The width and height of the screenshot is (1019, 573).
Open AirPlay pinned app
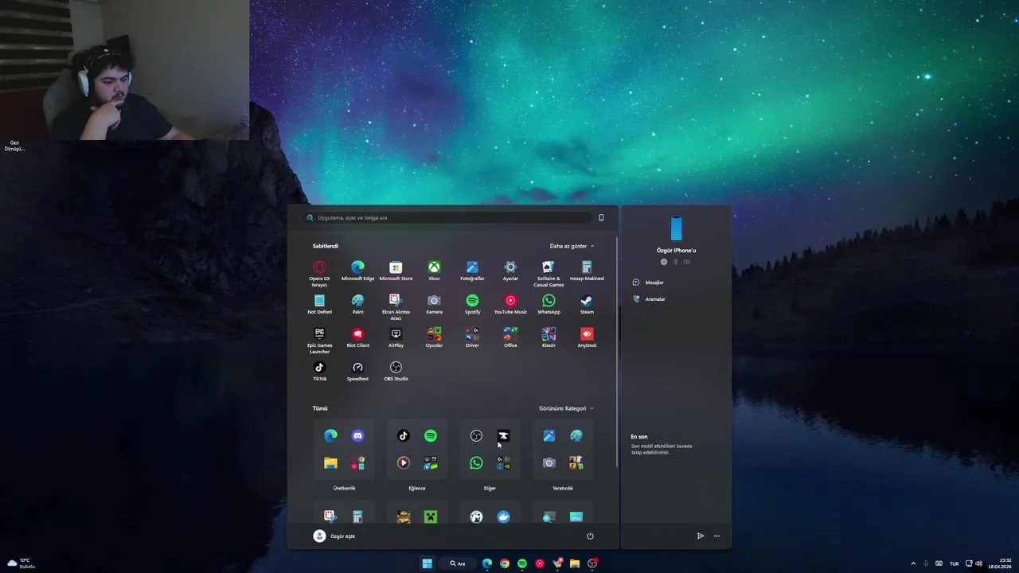396,337
